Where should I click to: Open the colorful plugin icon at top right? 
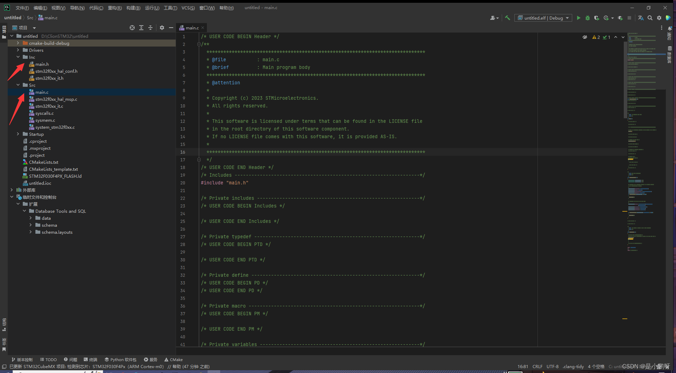pyautogui.click(x=668, y=18)
